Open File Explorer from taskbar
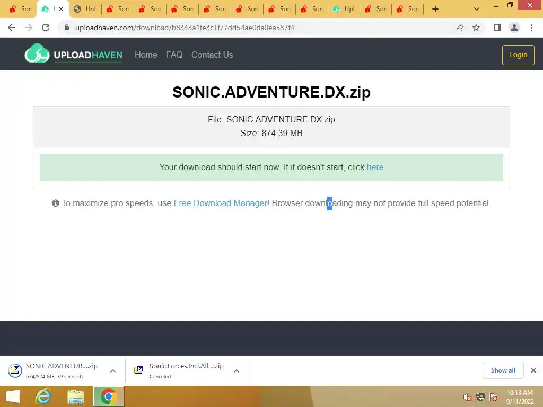Viewport: 543px width, 407px height. 75,396
